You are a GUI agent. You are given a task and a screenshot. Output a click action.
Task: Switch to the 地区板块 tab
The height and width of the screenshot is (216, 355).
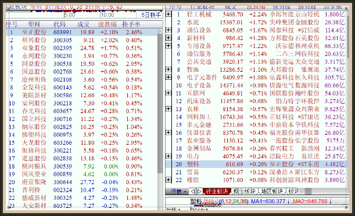pos(272,192)
